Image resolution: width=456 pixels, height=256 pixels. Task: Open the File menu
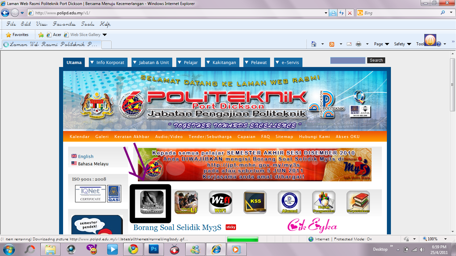(x=11, y=24)
